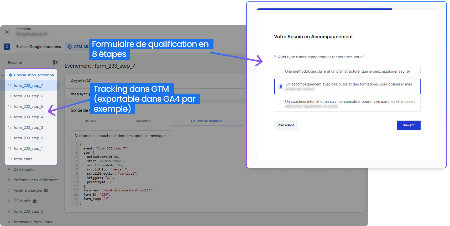Image resolution: width=450 pixels, height=226 pixels.
Task: Go back with the Précédent button
Action: pyautogui.click(x=286, y=125)
